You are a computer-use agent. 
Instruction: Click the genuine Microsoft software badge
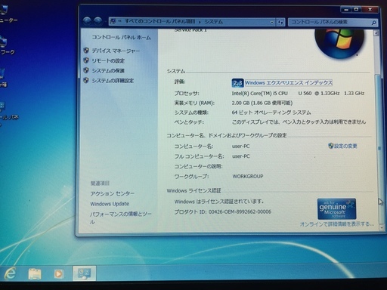pos(336,208)
